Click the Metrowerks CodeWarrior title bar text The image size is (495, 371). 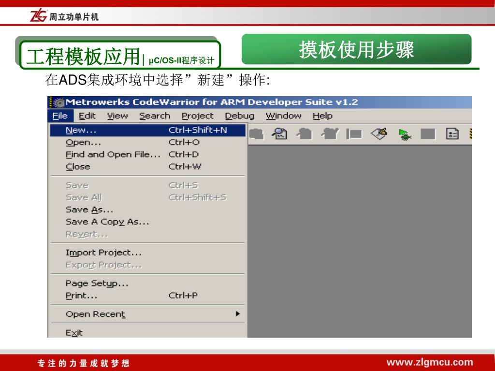(212, 102)
